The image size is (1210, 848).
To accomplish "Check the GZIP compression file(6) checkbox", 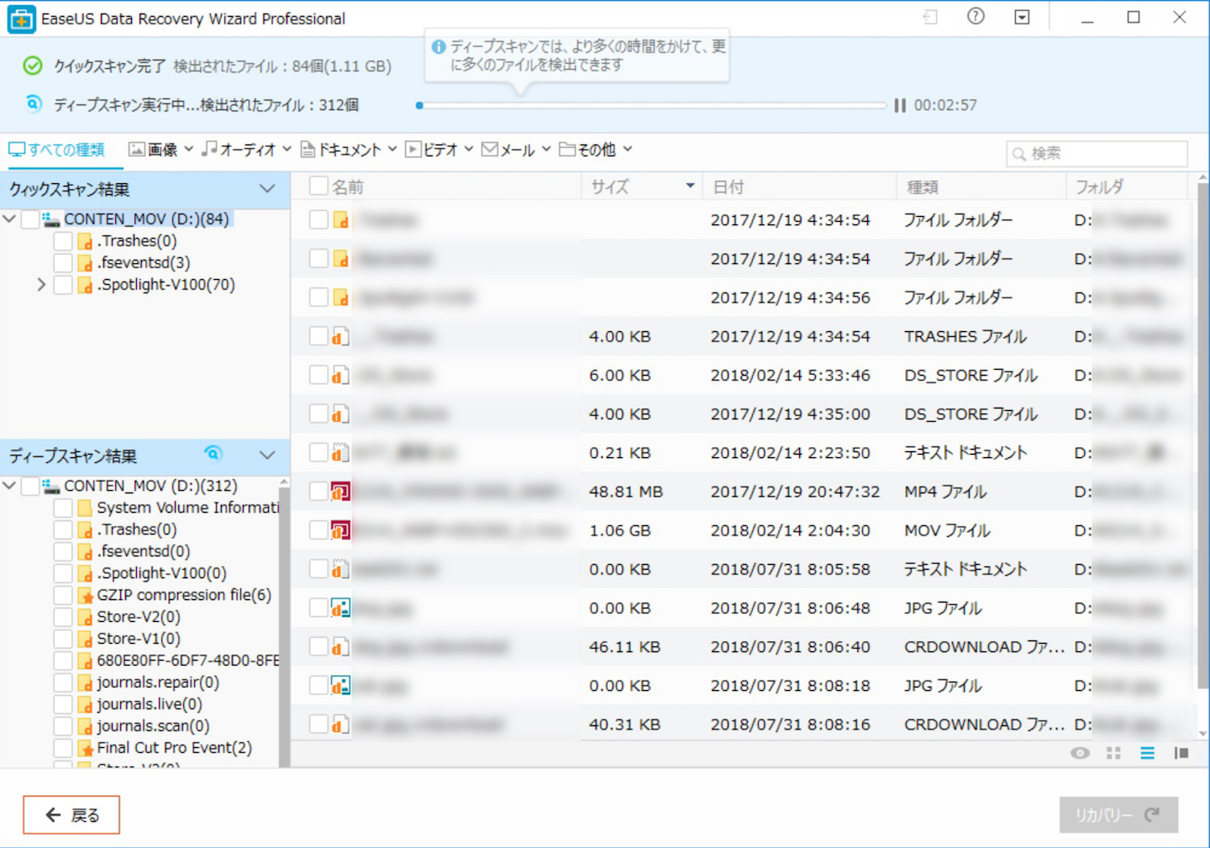I will (63, 595).
